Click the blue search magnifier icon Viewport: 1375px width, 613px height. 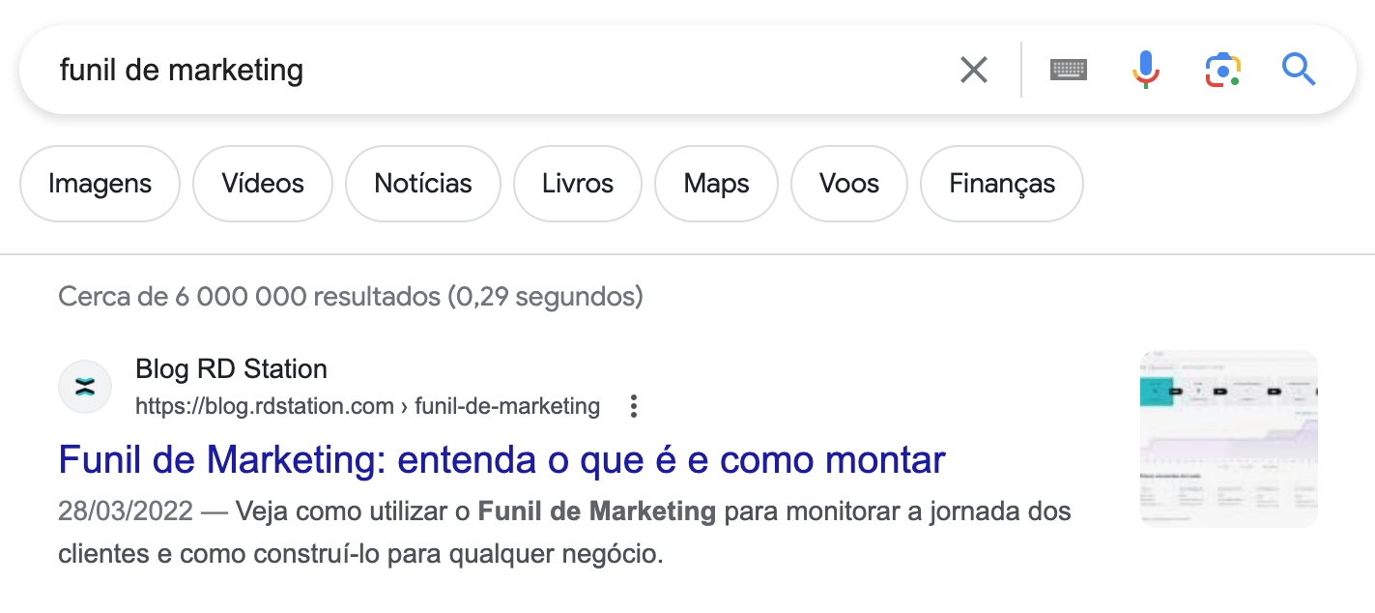pos(1299,69)
